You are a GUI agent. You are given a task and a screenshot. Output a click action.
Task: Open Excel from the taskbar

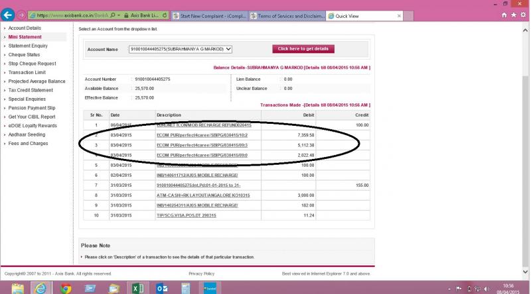pyautogui.click(x=138, y=288)
